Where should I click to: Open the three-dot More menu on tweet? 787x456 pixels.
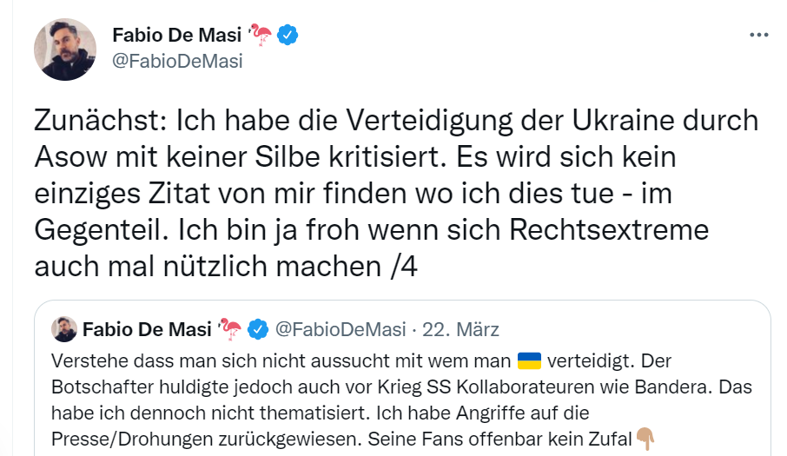point(758,35)
